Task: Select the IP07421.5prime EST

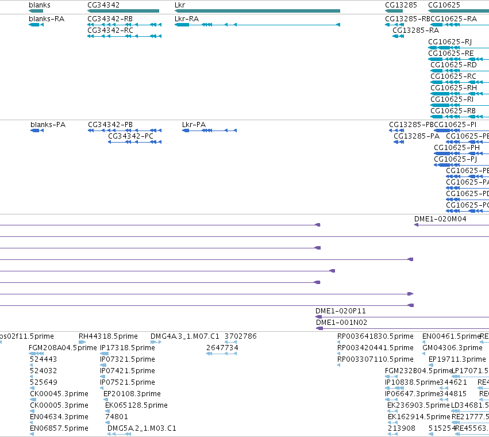Action: click(x=103, y=377)
